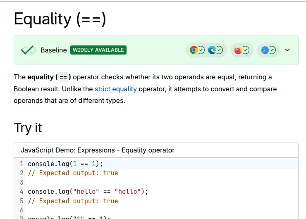Click the Edge browser support icon
Image resolution: width=306 pixels, height=219 pixels.
[212, 50]
